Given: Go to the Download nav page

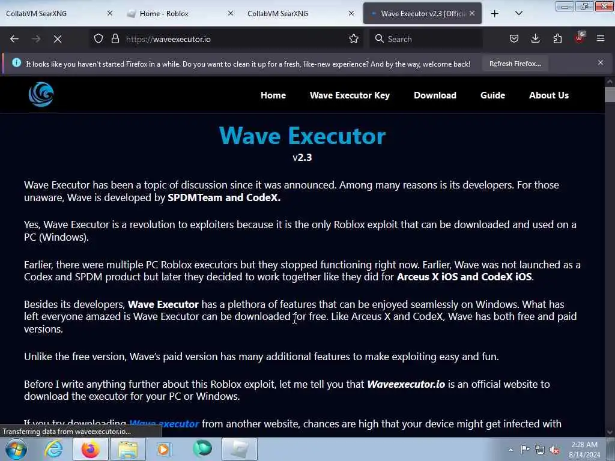Looking at the screenshot, I should click(435, 95).
